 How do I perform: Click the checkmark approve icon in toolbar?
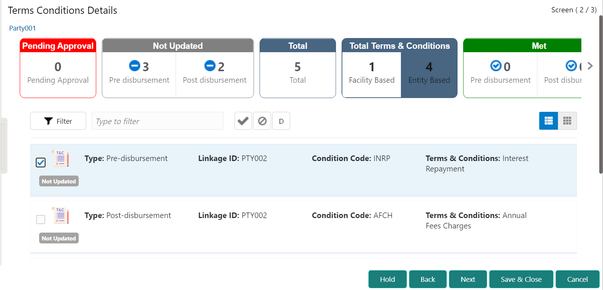243,121
